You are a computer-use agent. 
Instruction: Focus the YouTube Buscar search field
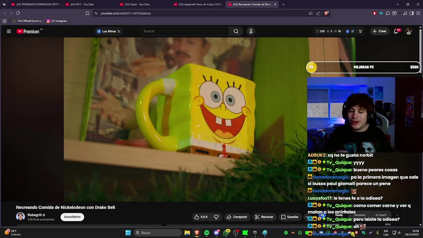184,31
